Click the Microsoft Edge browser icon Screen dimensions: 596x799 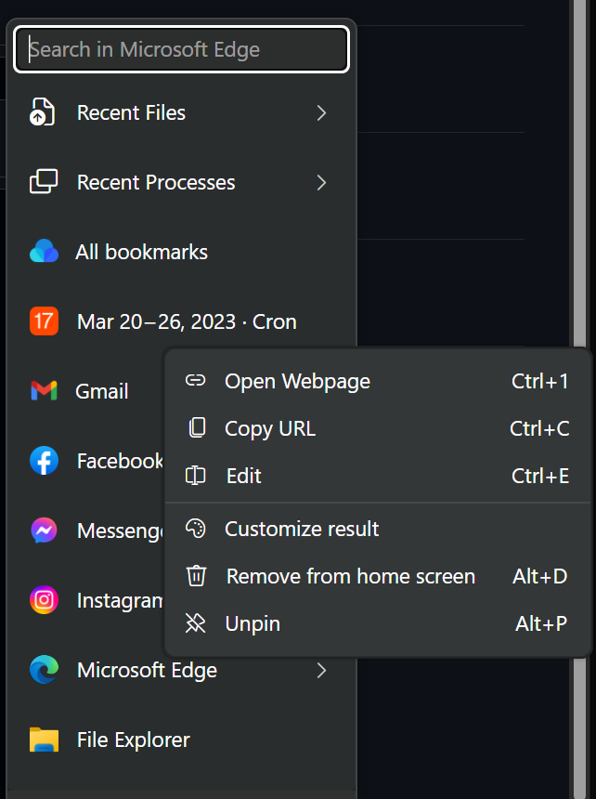click(x=43, y=670)
